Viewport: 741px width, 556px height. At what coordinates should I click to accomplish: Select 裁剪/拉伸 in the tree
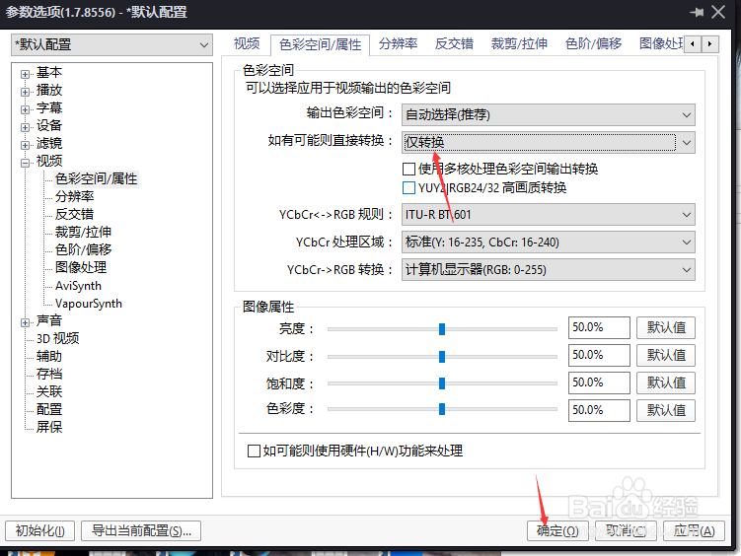coord(83,233)
